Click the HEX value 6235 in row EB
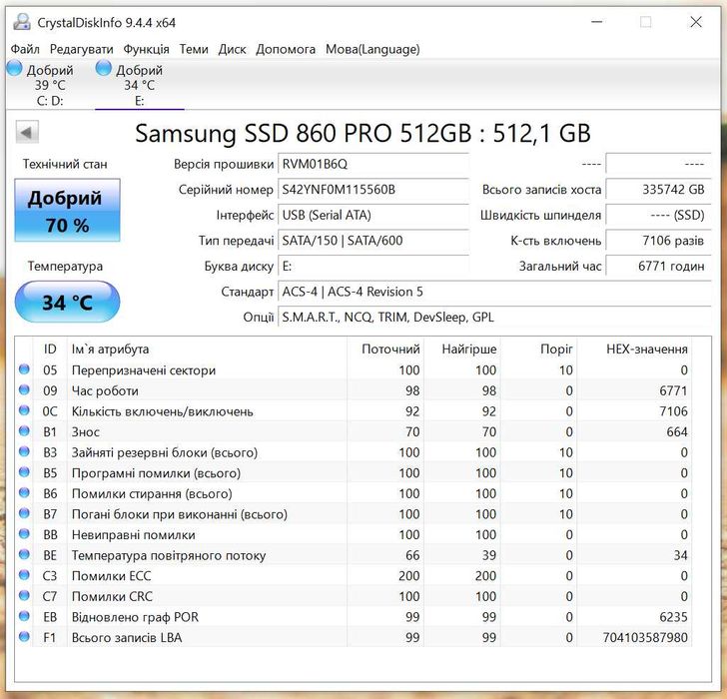The image size is (727, 699). pyautogui.click(x=673, y=617)
